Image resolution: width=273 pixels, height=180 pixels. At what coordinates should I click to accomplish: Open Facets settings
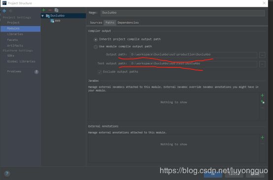[x=12, y=40]
